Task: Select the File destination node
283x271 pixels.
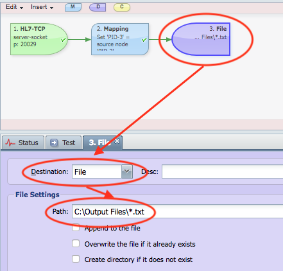Action: (201, 39)
